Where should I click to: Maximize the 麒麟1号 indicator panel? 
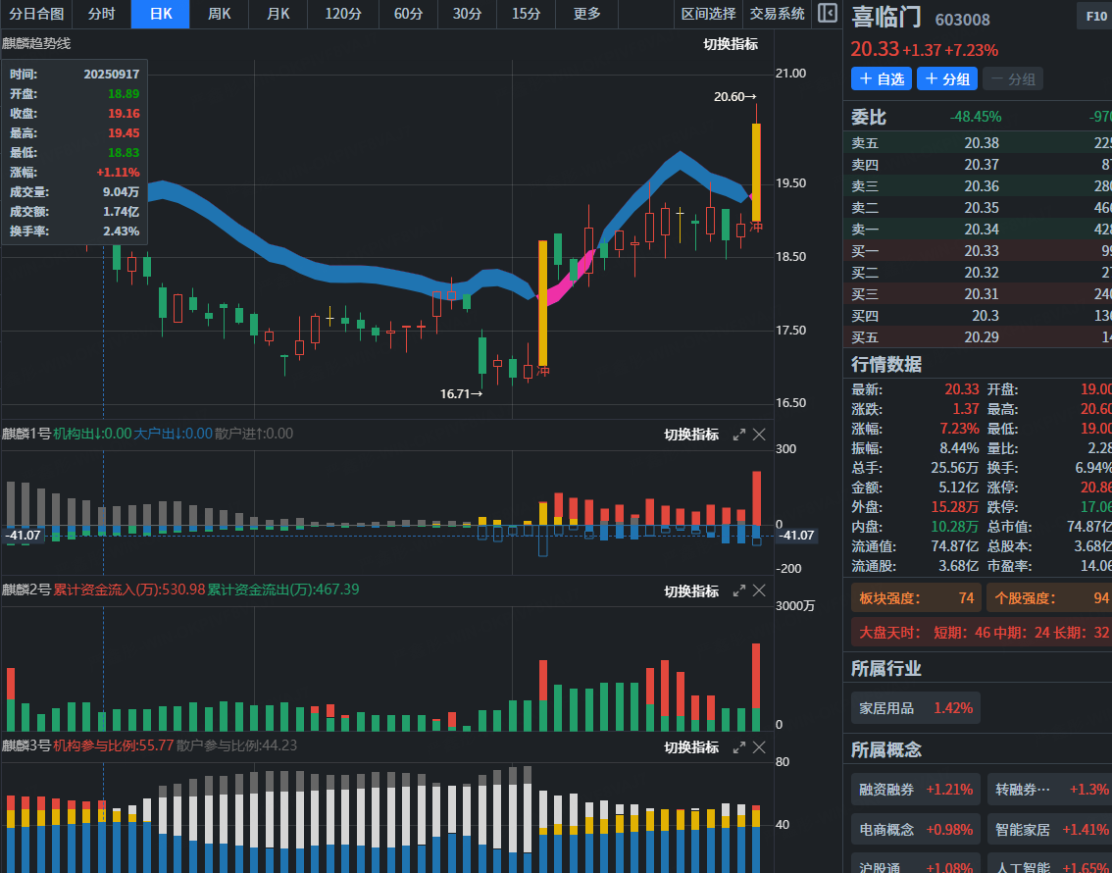pyautogui.click(x=739, y=435)
